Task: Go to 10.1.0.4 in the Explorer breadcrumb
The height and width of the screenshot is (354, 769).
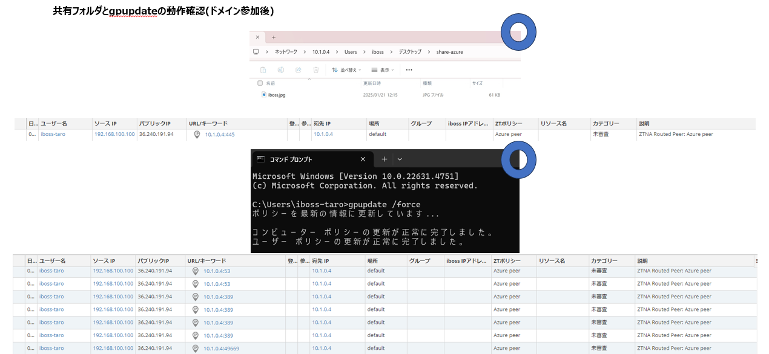Action: (321, 52)
